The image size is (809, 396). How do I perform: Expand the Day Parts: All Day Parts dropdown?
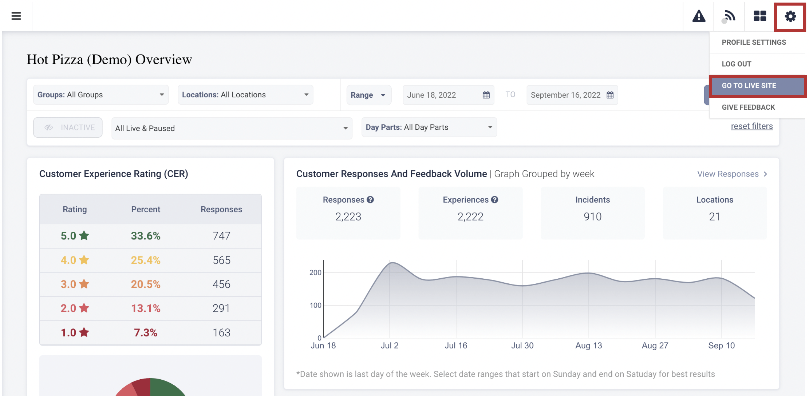click(429, 127)
